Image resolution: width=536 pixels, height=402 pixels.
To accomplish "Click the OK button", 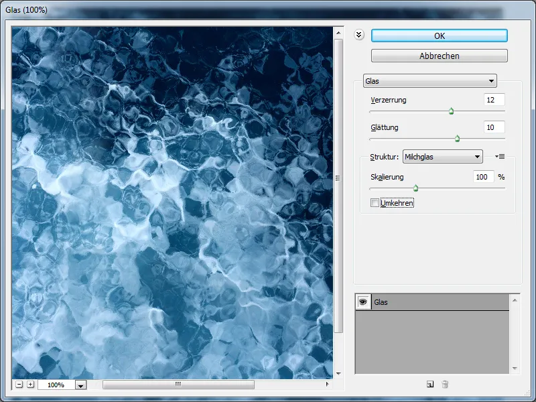I will (x=440, y=36).
